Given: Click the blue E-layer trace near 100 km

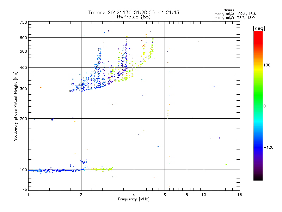Looking at the screenshot, I should coord(56,170).
